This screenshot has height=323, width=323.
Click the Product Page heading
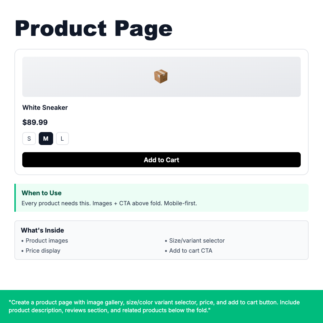[93, 28]
